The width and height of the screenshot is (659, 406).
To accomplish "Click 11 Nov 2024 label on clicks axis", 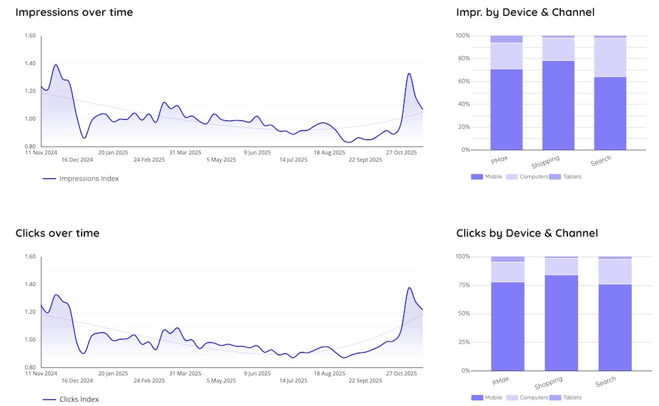I will coord(42,373).
